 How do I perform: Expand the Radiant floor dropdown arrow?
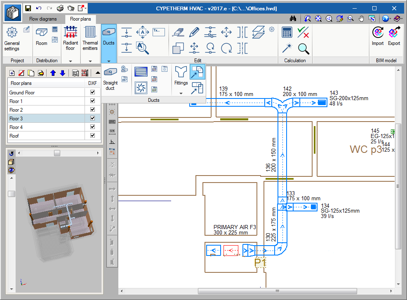[x=71, y=61]
